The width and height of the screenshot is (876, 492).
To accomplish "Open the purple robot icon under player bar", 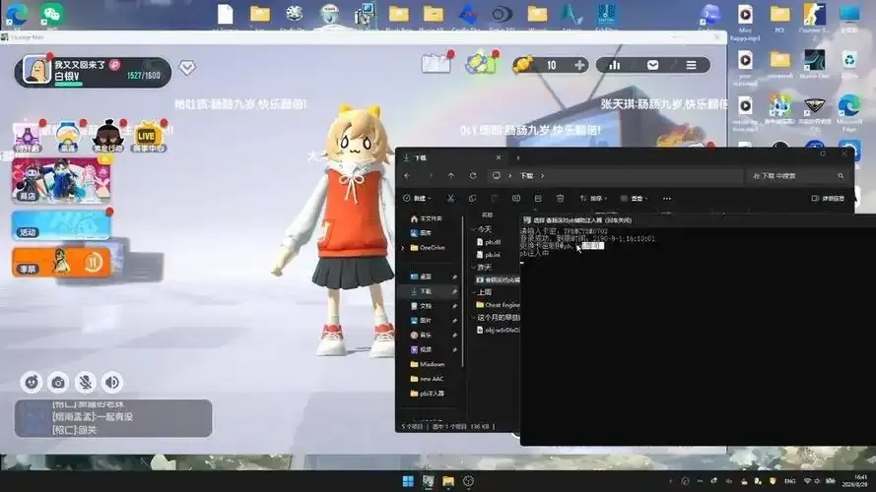I will (x=27, y=136).
